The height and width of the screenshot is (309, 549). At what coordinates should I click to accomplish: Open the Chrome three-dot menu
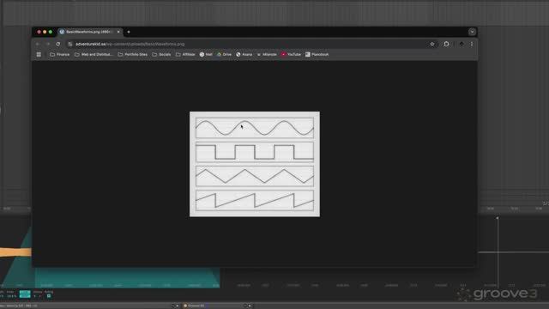tap(472, 44)
